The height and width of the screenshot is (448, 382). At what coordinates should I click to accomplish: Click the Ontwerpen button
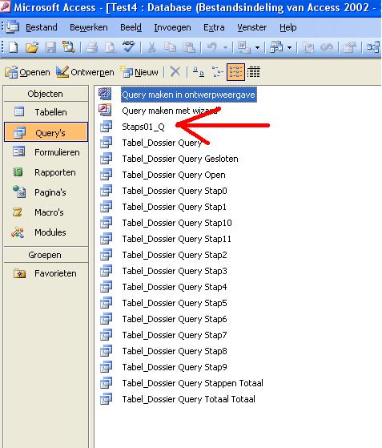85,72
